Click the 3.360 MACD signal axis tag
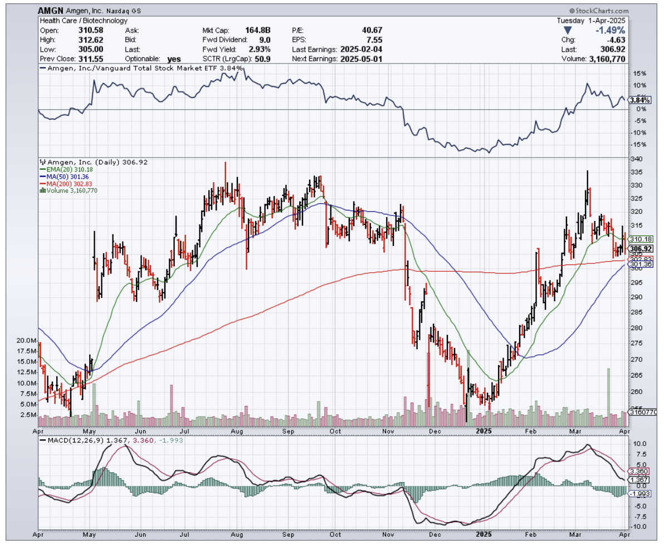 (x=638, y=470)
